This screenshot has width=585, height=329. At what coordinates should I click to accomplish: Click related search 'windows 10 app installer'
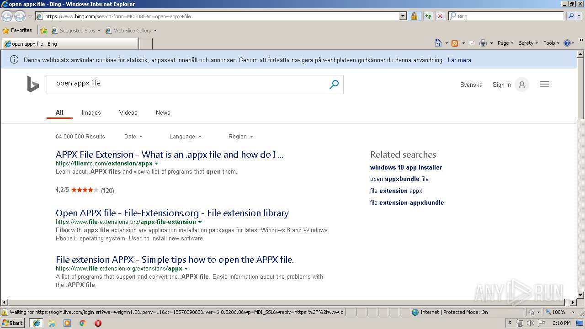pos(406,167)
